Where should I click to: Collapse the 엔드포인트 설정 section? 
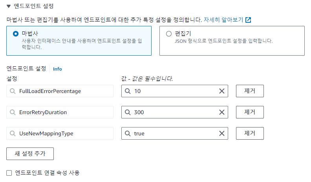pyautogui.click(x=9, y=6)
